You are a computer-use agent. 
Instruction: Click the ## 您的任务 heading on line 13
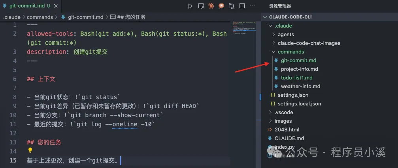44,142
